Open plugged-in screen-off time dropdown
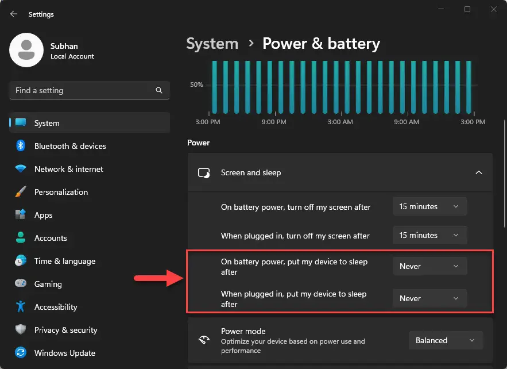This screenshot has width=507, height=369. point(429,235)
